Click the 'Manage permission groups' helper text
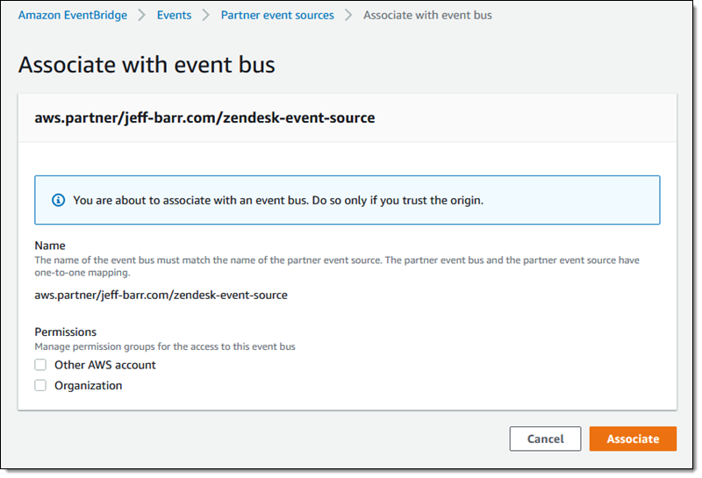Screen dimensions: 702x478 165,346
